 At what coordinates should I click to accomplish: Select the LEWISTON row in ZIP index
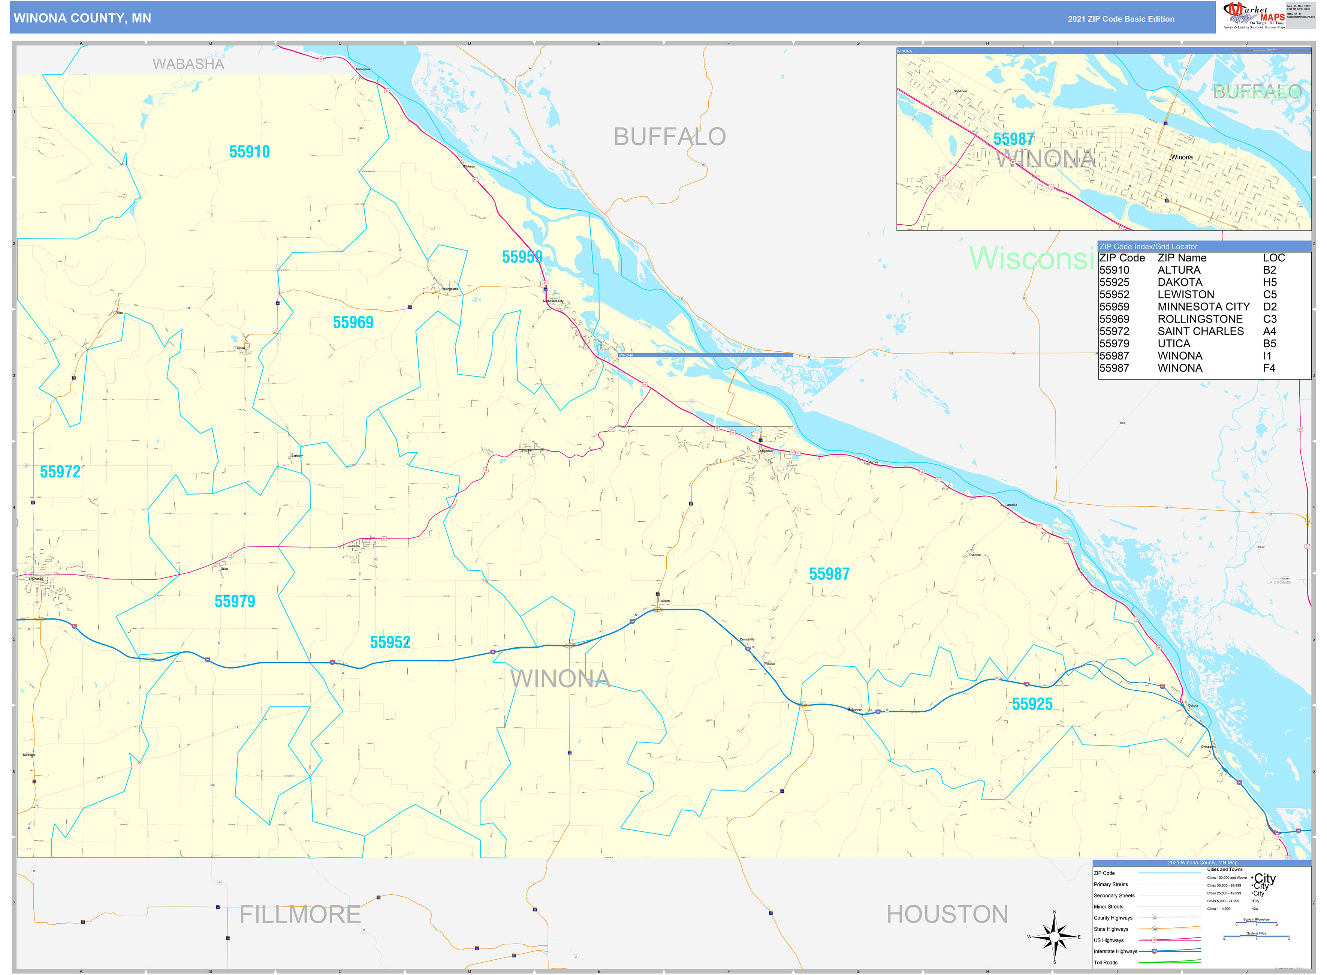click(x=1204, y=294)
